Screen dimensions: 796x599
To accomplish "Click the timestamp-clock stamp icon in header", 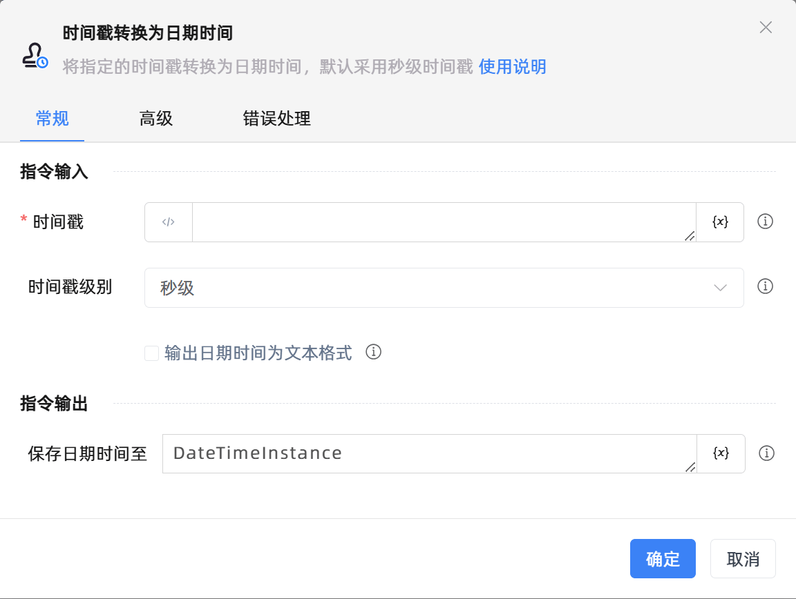I will point(35,56).
